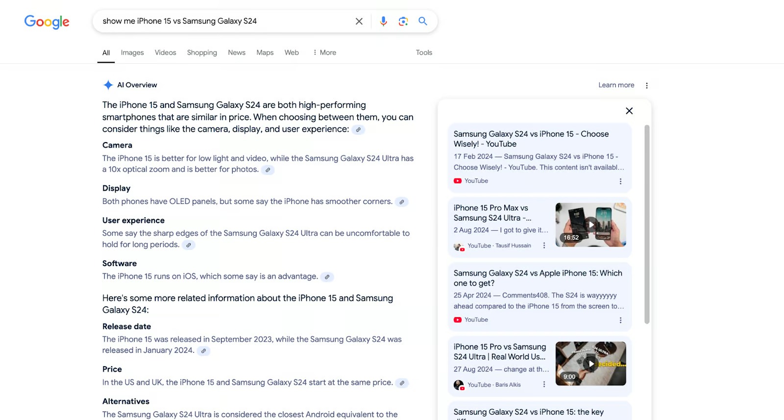
Task: Open options for 'Choose Wisely' YouTube result
Action: tap(620, 181)
